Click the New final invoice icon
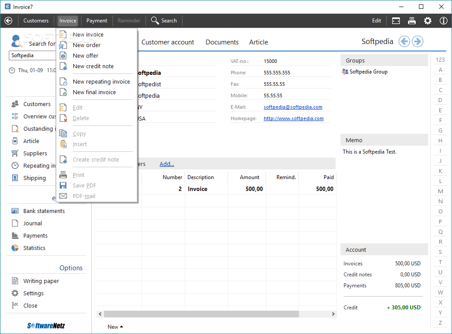The width and height of the screenshot is (452, 334). tap(63, 92)
